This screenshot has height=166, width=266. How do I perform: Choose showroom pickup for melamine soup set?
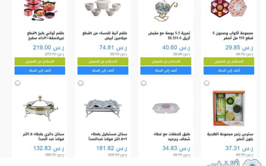pos(103,61)
